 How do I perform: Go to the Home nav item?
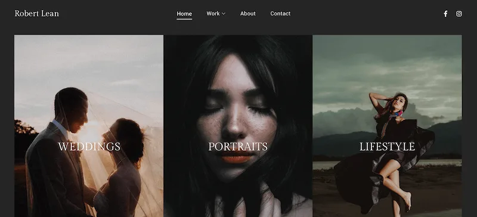tap(184, 14)
